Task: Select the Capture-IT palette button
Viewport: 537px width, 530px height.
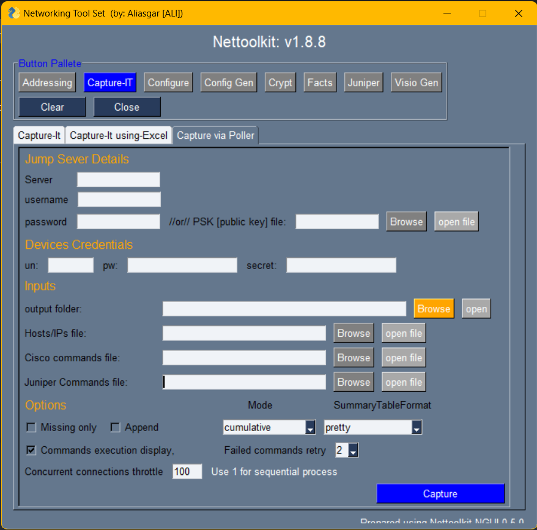Action: point(110,83)
